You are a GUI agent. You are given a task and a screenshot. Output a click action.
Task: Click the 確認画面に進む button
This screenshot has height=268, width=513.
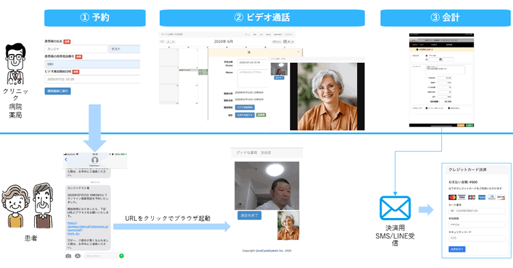coord(57,91)
